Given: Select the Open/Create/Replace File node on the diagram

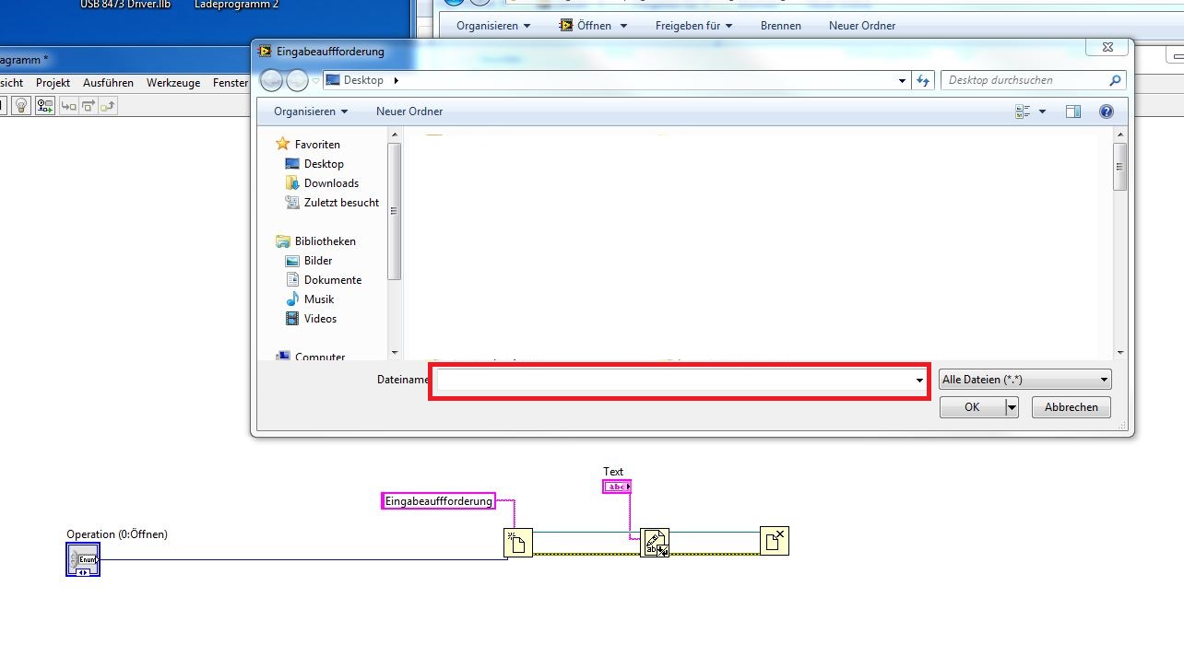Looking at the screenshot, I should (518, 543).
